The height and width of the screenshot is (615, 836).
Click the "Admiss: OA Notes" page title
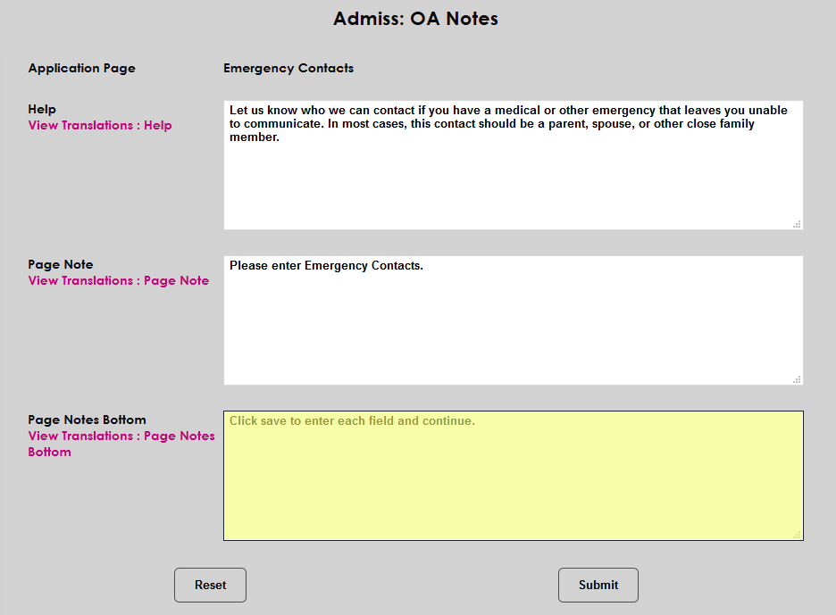416,18
